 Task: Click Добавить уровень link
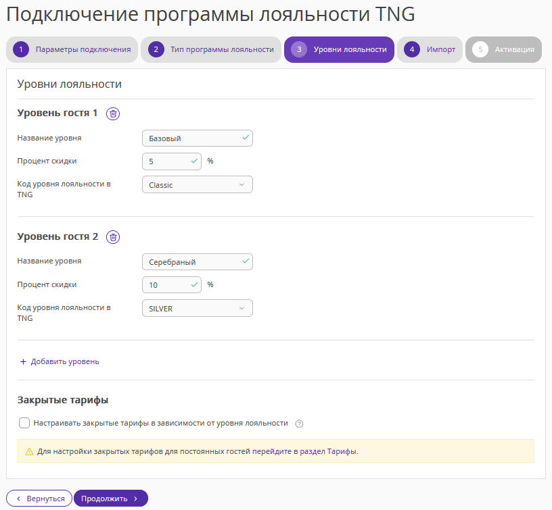65,361
